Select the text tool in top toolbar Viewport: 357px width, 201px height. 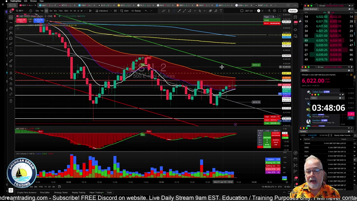(x=221, y=11)
